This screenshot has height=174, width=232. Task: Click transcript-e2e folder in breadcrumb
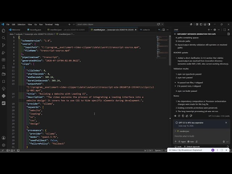pos(39,34)
